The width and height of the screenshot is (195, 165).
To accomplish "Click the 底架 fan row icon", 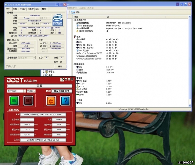I will point(77,70).
